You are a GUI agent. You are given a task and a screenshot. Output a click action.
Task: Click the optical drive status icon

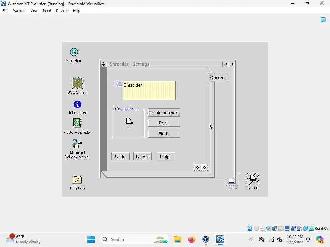pyautogui.click(x=256, y=228)
